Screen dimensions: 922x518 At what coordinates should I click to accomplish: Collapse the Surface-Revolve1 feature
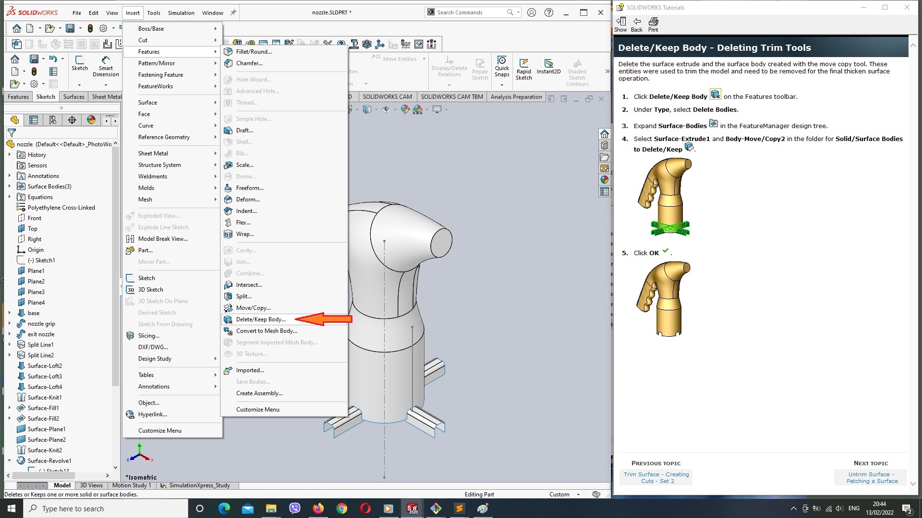10,460
